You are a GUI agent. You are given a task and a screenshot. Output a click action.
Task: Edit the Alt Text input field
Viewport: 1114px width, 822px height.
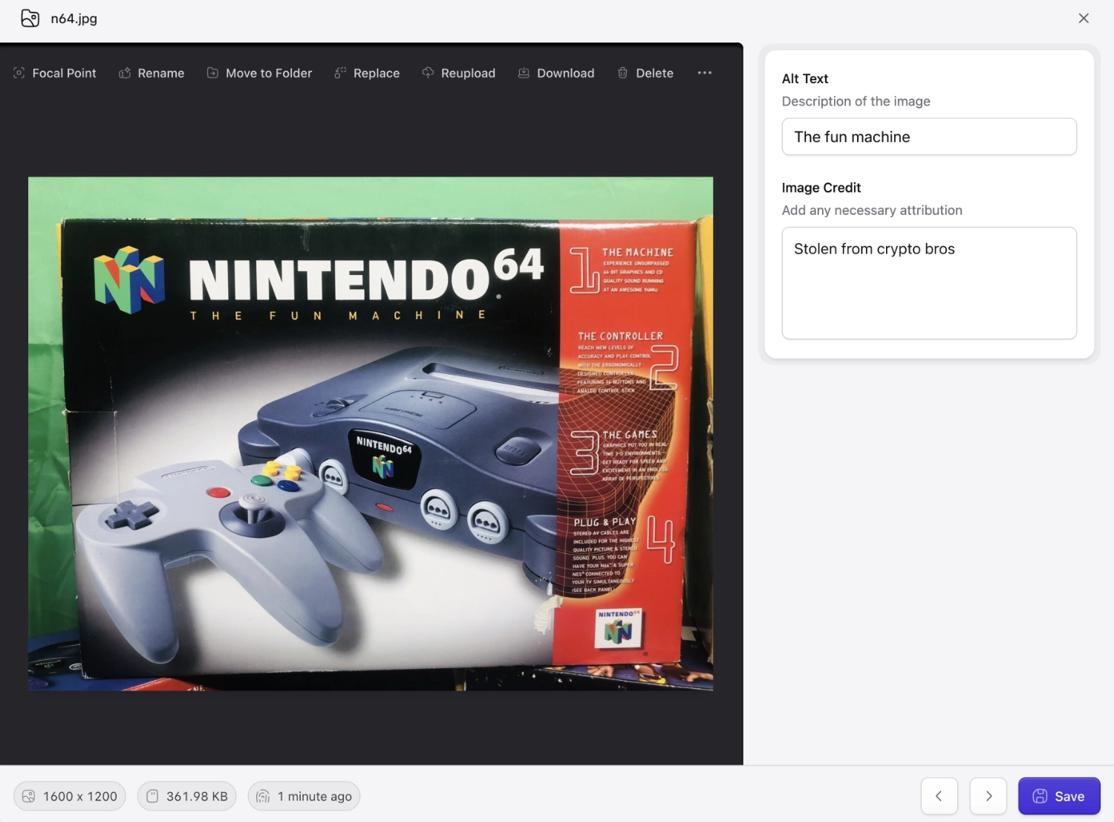928,137
